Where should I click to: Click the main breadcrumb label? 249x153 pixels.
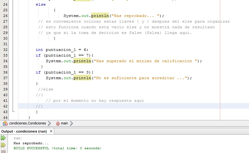(64, 123)
